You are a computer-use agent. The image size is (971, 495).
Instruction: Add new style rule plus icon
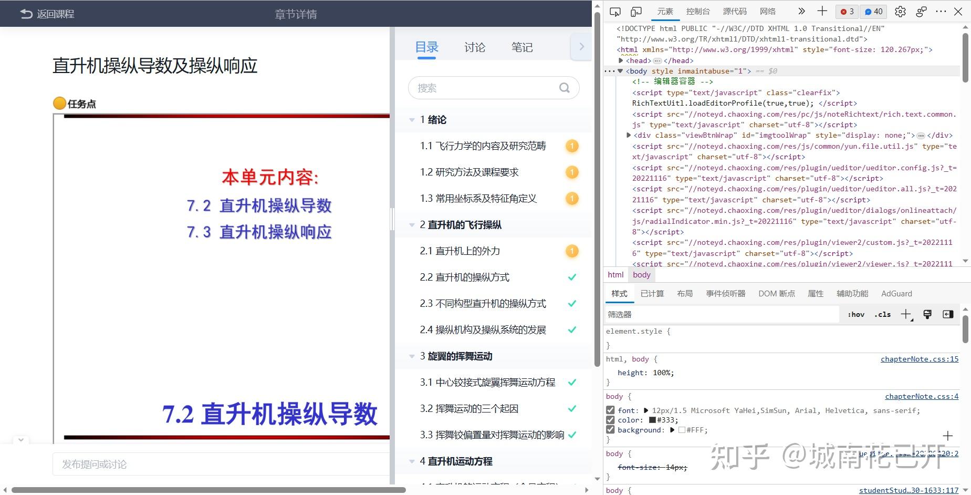pyautogui.click(x=906, y=314)
